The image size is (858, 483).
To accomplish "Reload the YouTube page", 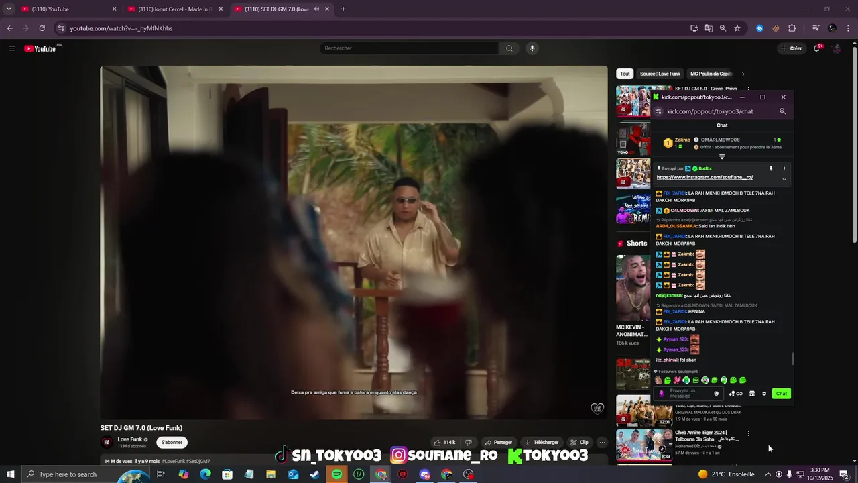I will pos(42,28).
